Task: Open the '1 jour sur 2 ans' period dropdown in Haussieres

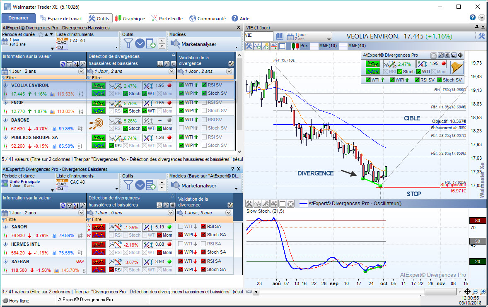Action: 52,48
